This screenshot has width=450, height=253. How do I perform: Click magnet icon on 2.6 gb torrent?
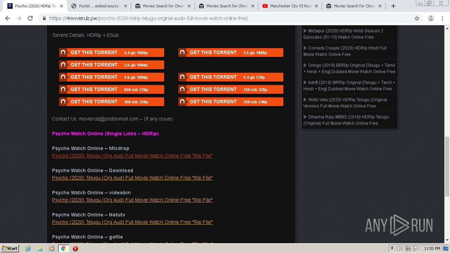pyautogui.click(x=63, y=65)
